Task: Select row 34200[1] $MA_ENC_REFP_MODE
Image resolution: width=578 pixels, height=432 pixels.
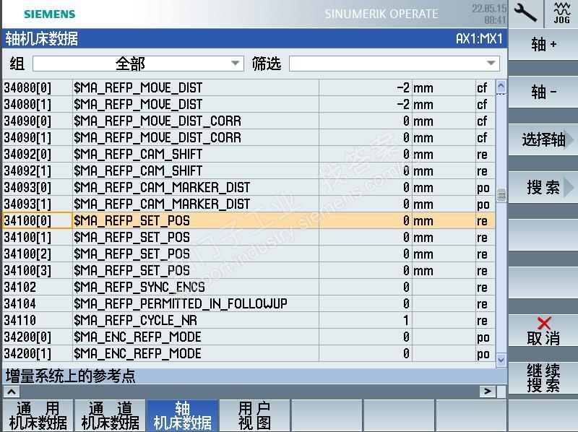Action: (249, 353)
